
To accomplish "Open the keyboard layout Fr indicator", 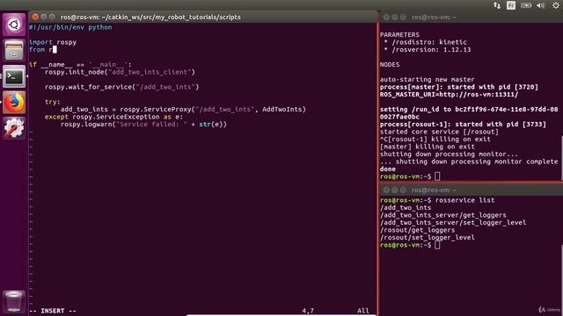I will (x=511, y=5).
